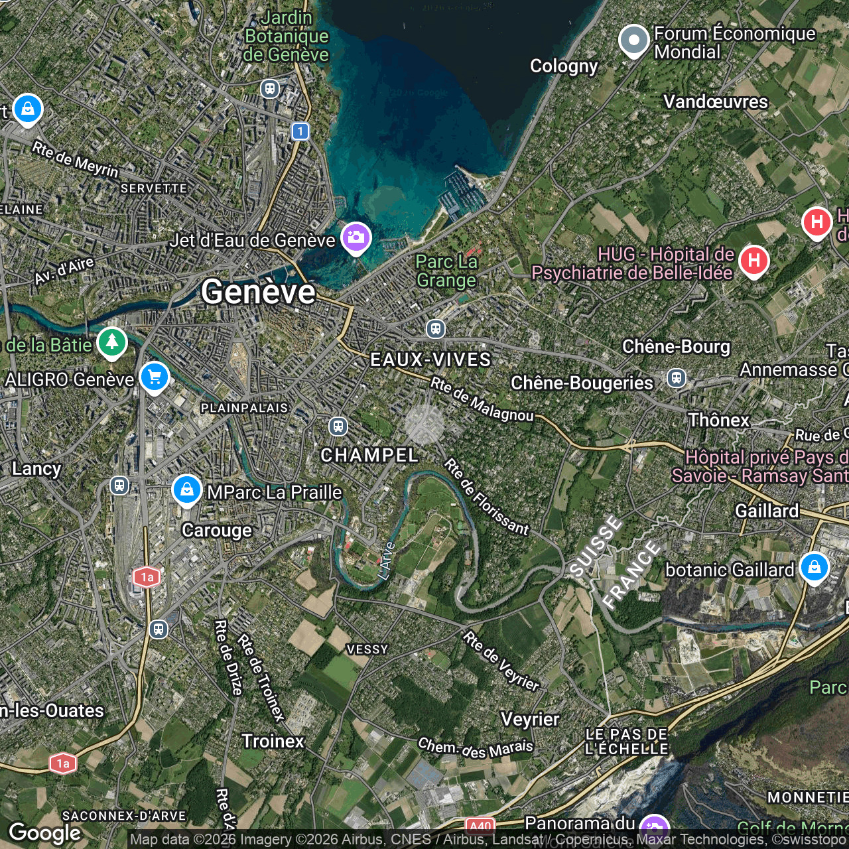This screenshot has width=849, height=849.
Task: Select the train station icon beside Chêne-Bougeries
Action: tap(676, 378)
